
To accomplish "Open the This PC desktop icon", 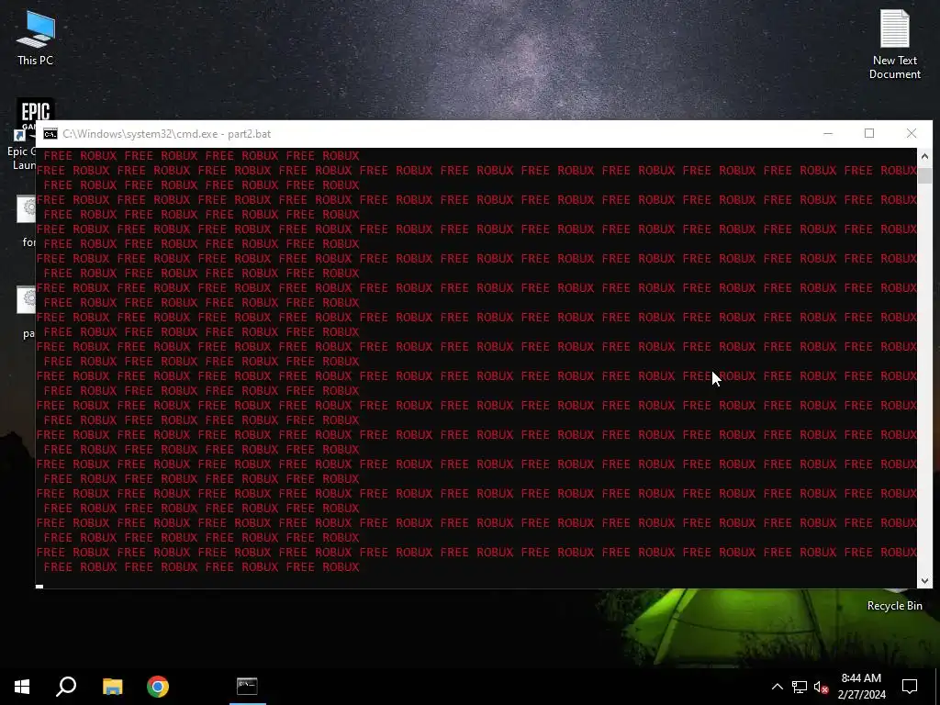I will pyautogui.click(x=35, y=39).
